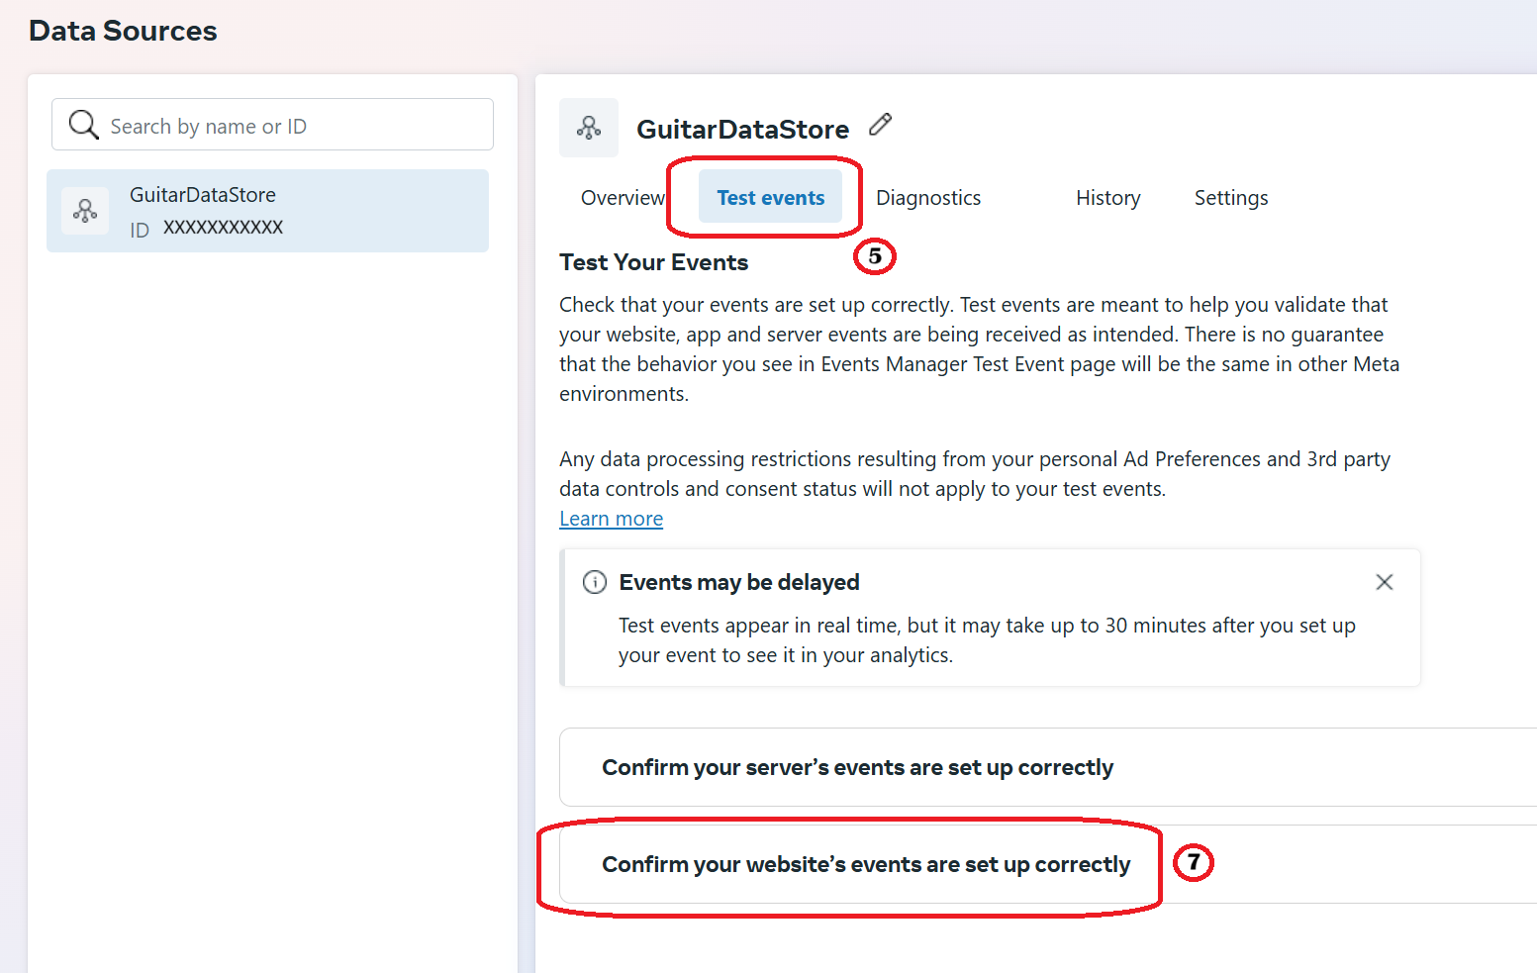Viewport: 1537px width, 973px height.
Task: Click the Events may be delayed heading
Action: 739,582
